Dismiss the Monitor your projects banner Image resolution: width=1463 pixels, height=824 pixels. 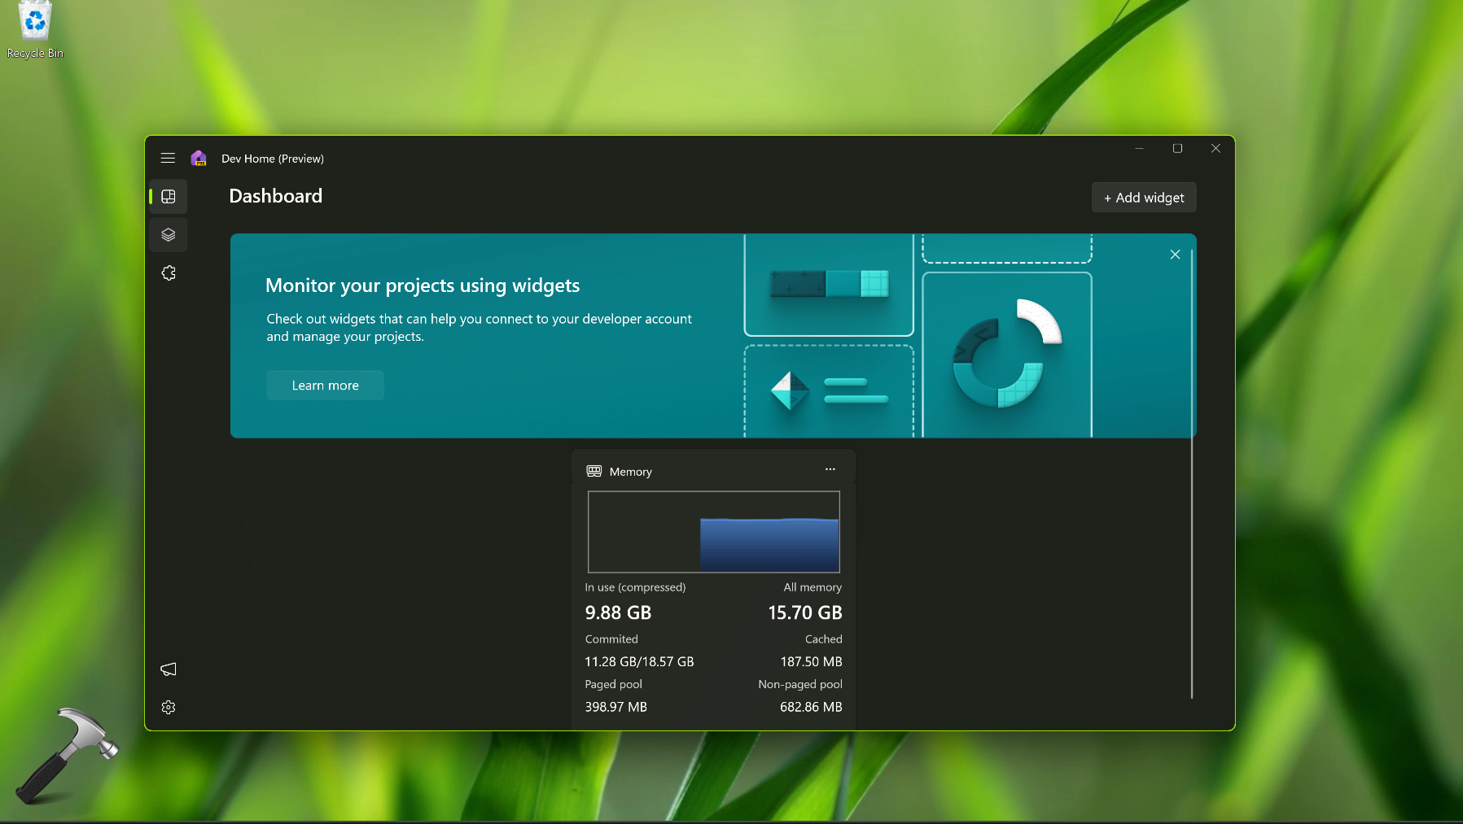click(1175, 255)
